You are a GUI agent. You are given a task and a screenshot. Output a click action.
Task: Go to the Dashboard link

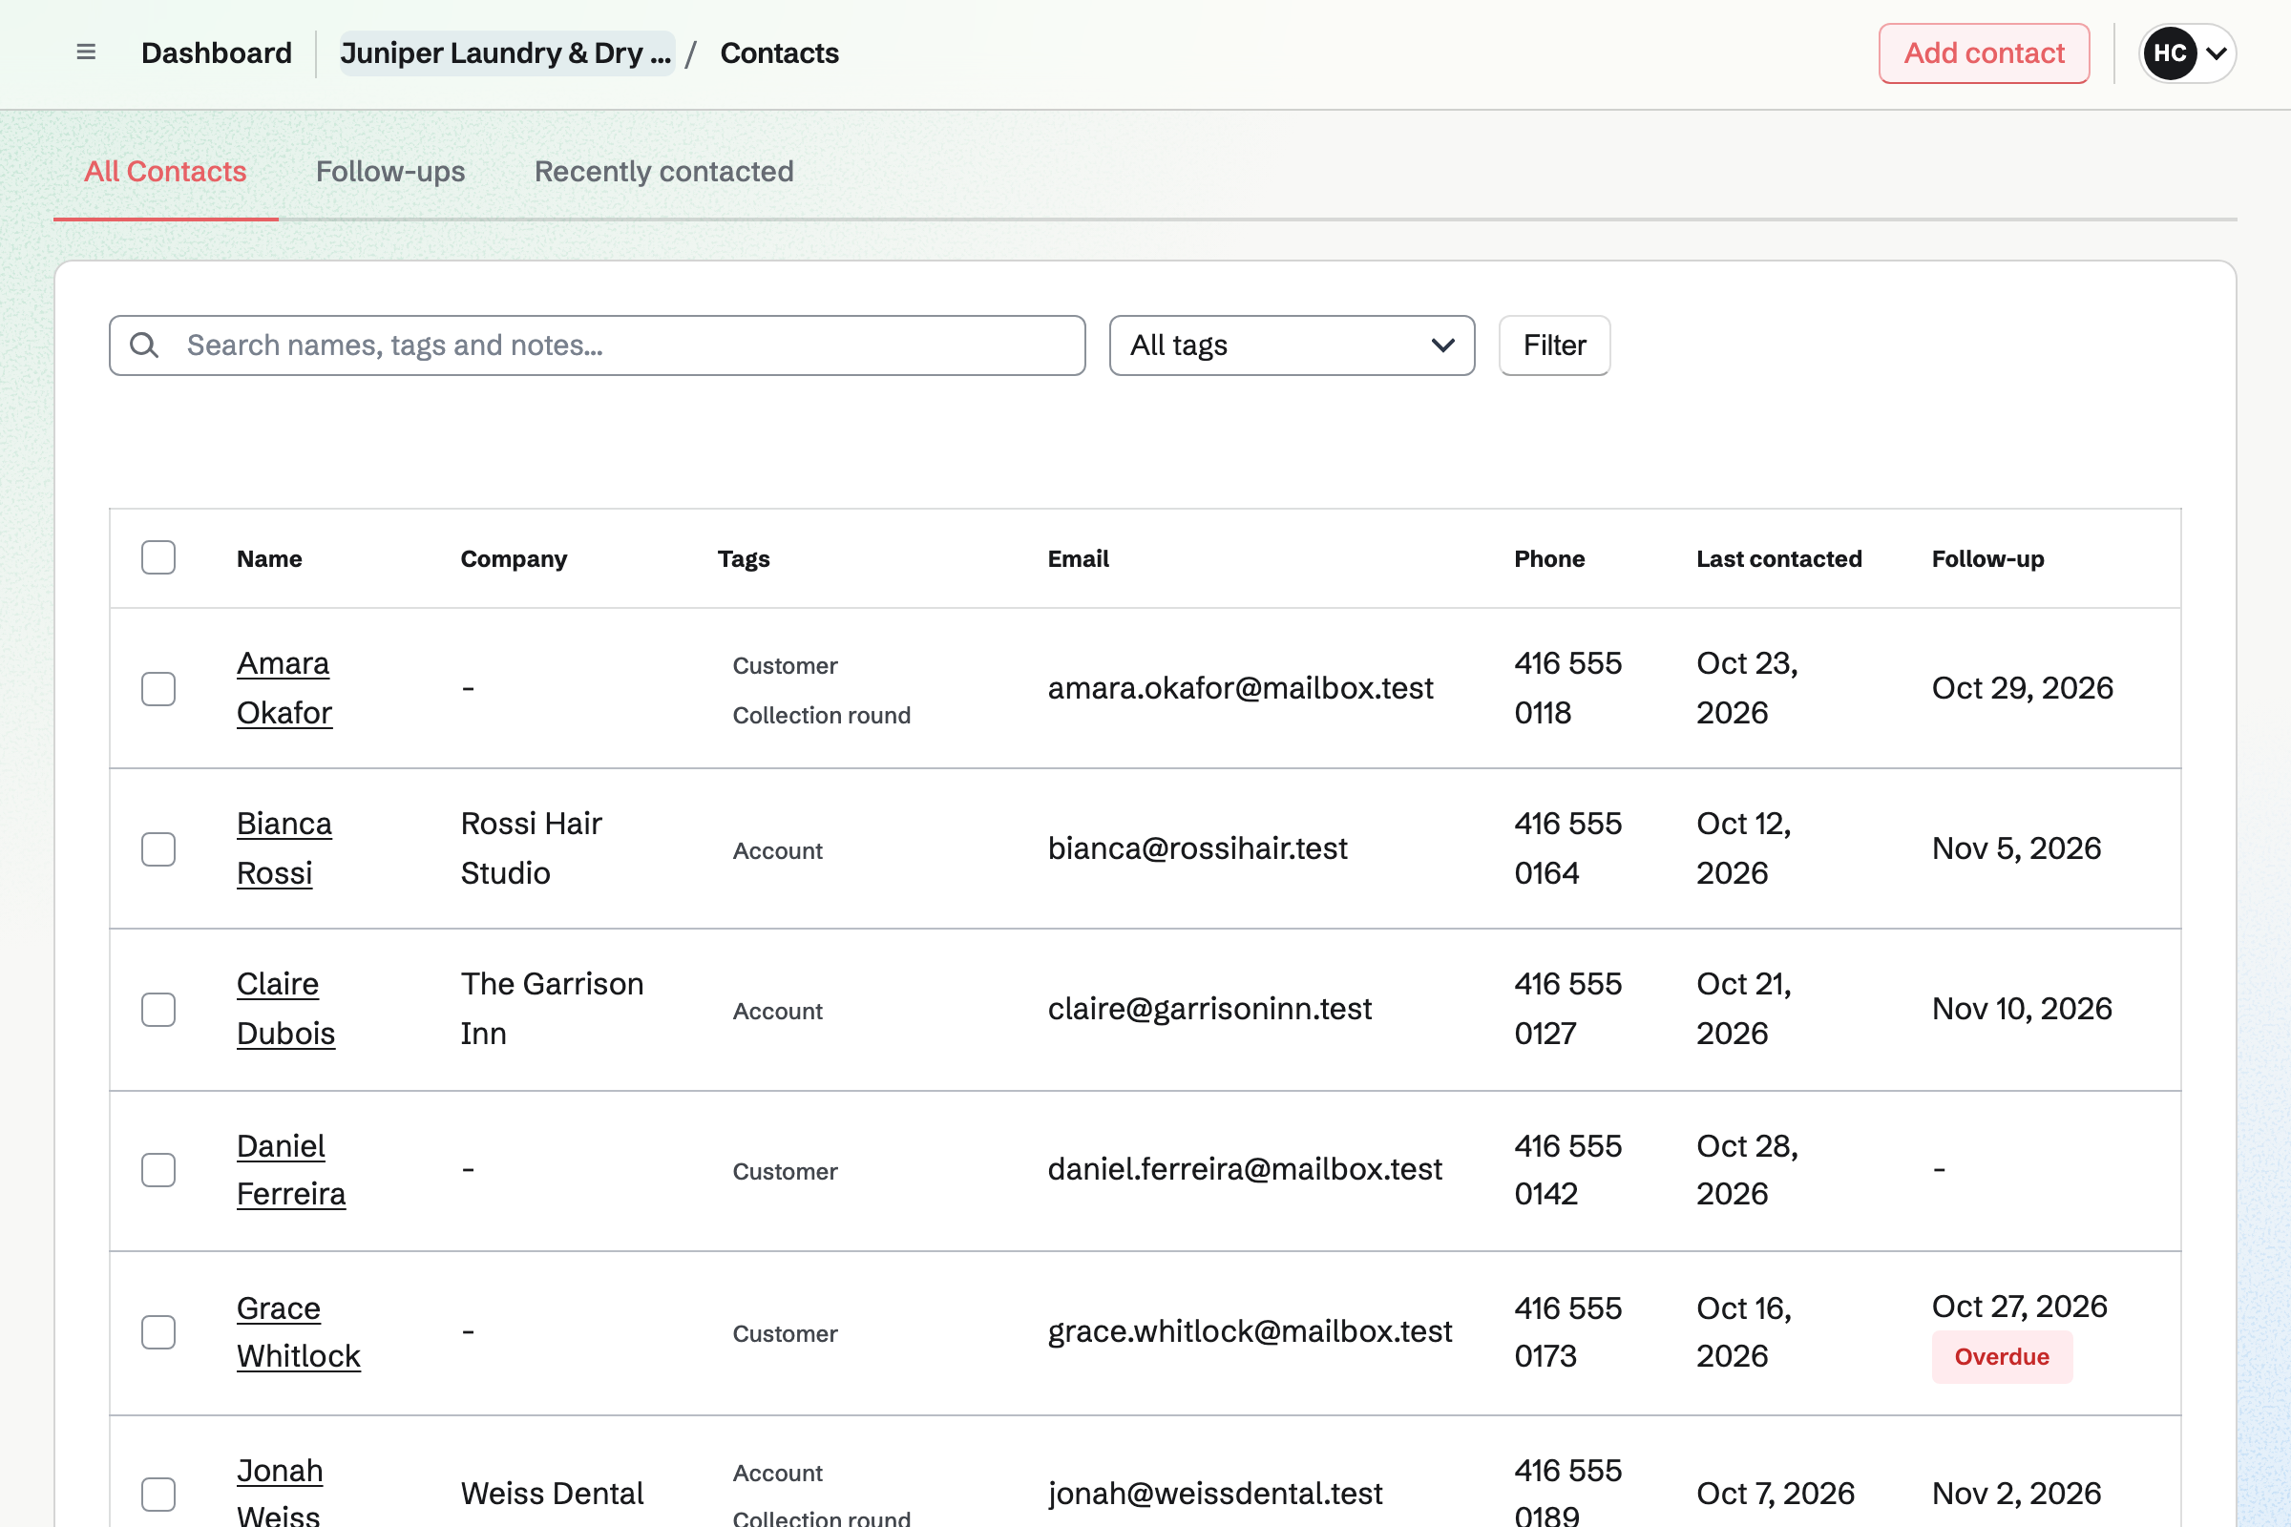tap(217, 52)
